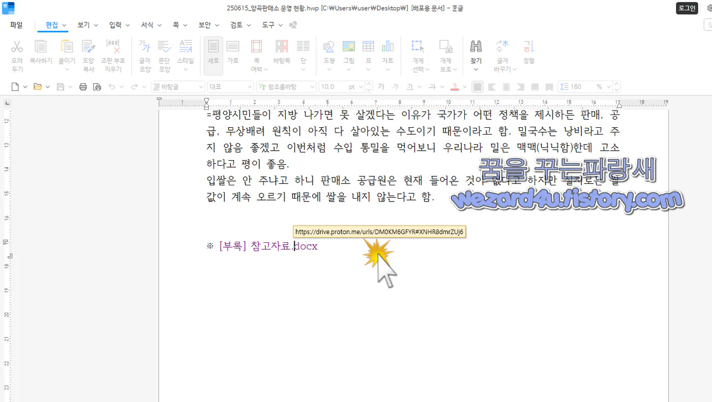Select the 표 (table) insert tool
The image size is (712, 402).
point(368,46)
